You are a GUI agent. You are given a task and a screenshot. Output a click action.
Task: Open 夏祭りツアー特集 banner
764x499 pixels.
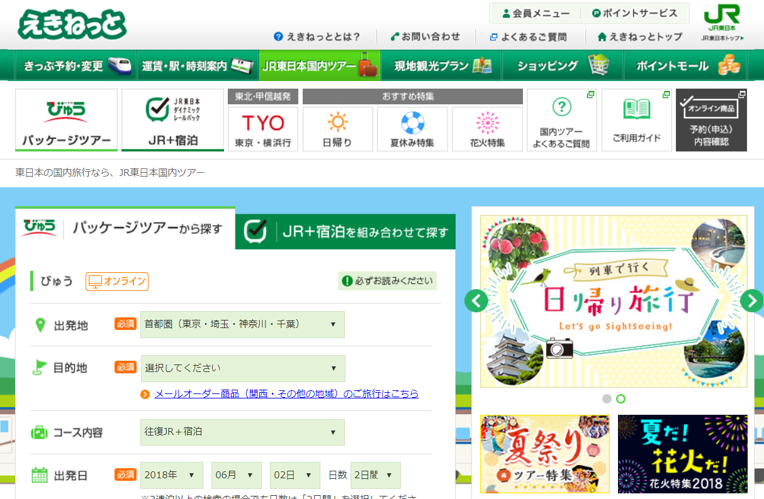[x=545, y=454]
